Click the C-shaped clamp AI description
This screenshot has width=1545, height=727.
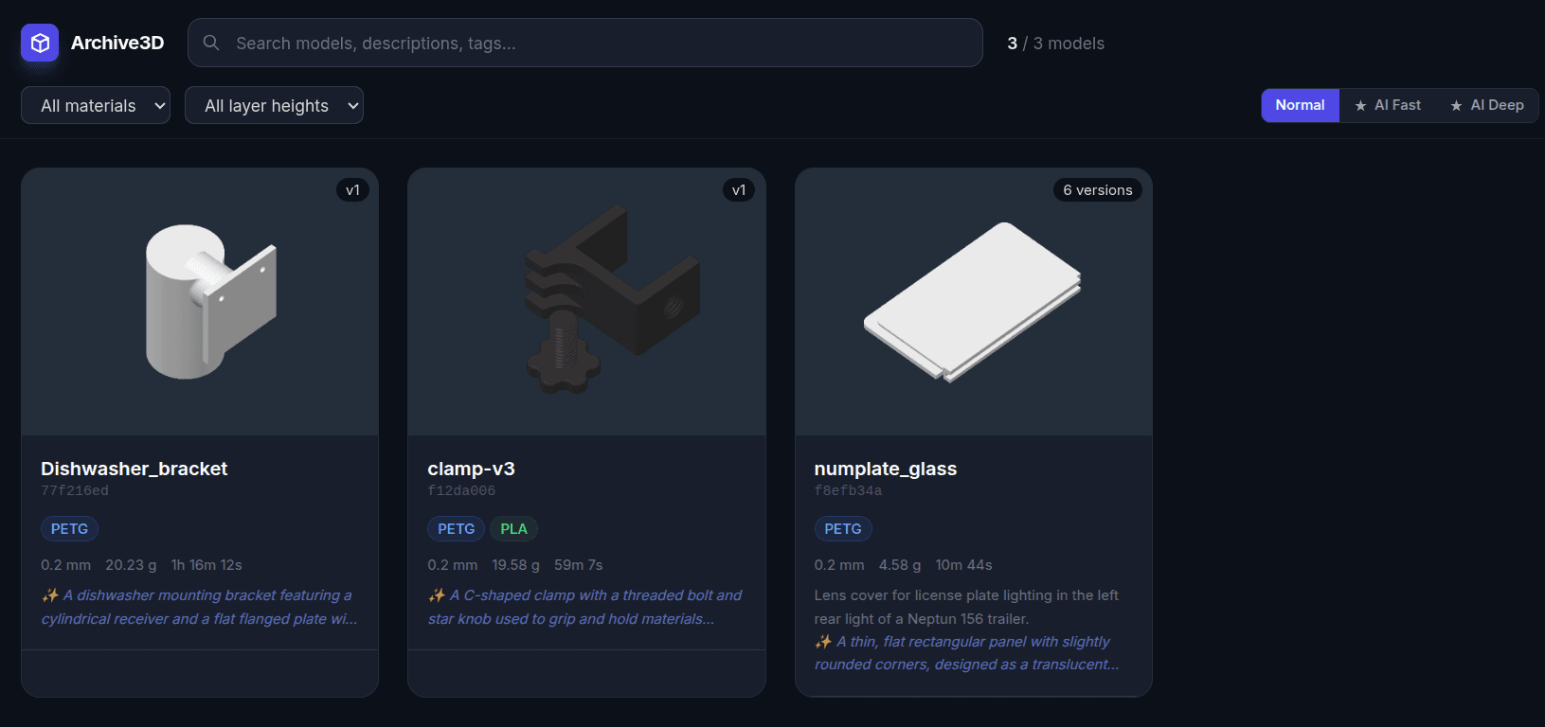pyautogui.click(x=584, y=607)
